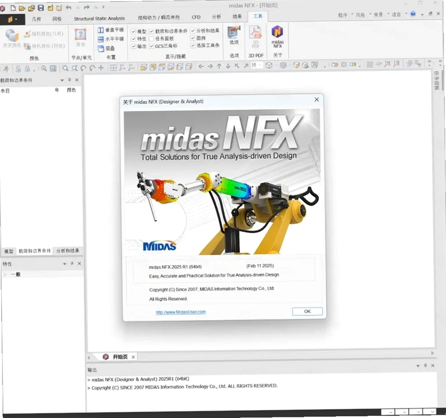Click the isometric cube view icon
Image resolution: width=446 pixels, height=418 pixels.
coord(269,65)
